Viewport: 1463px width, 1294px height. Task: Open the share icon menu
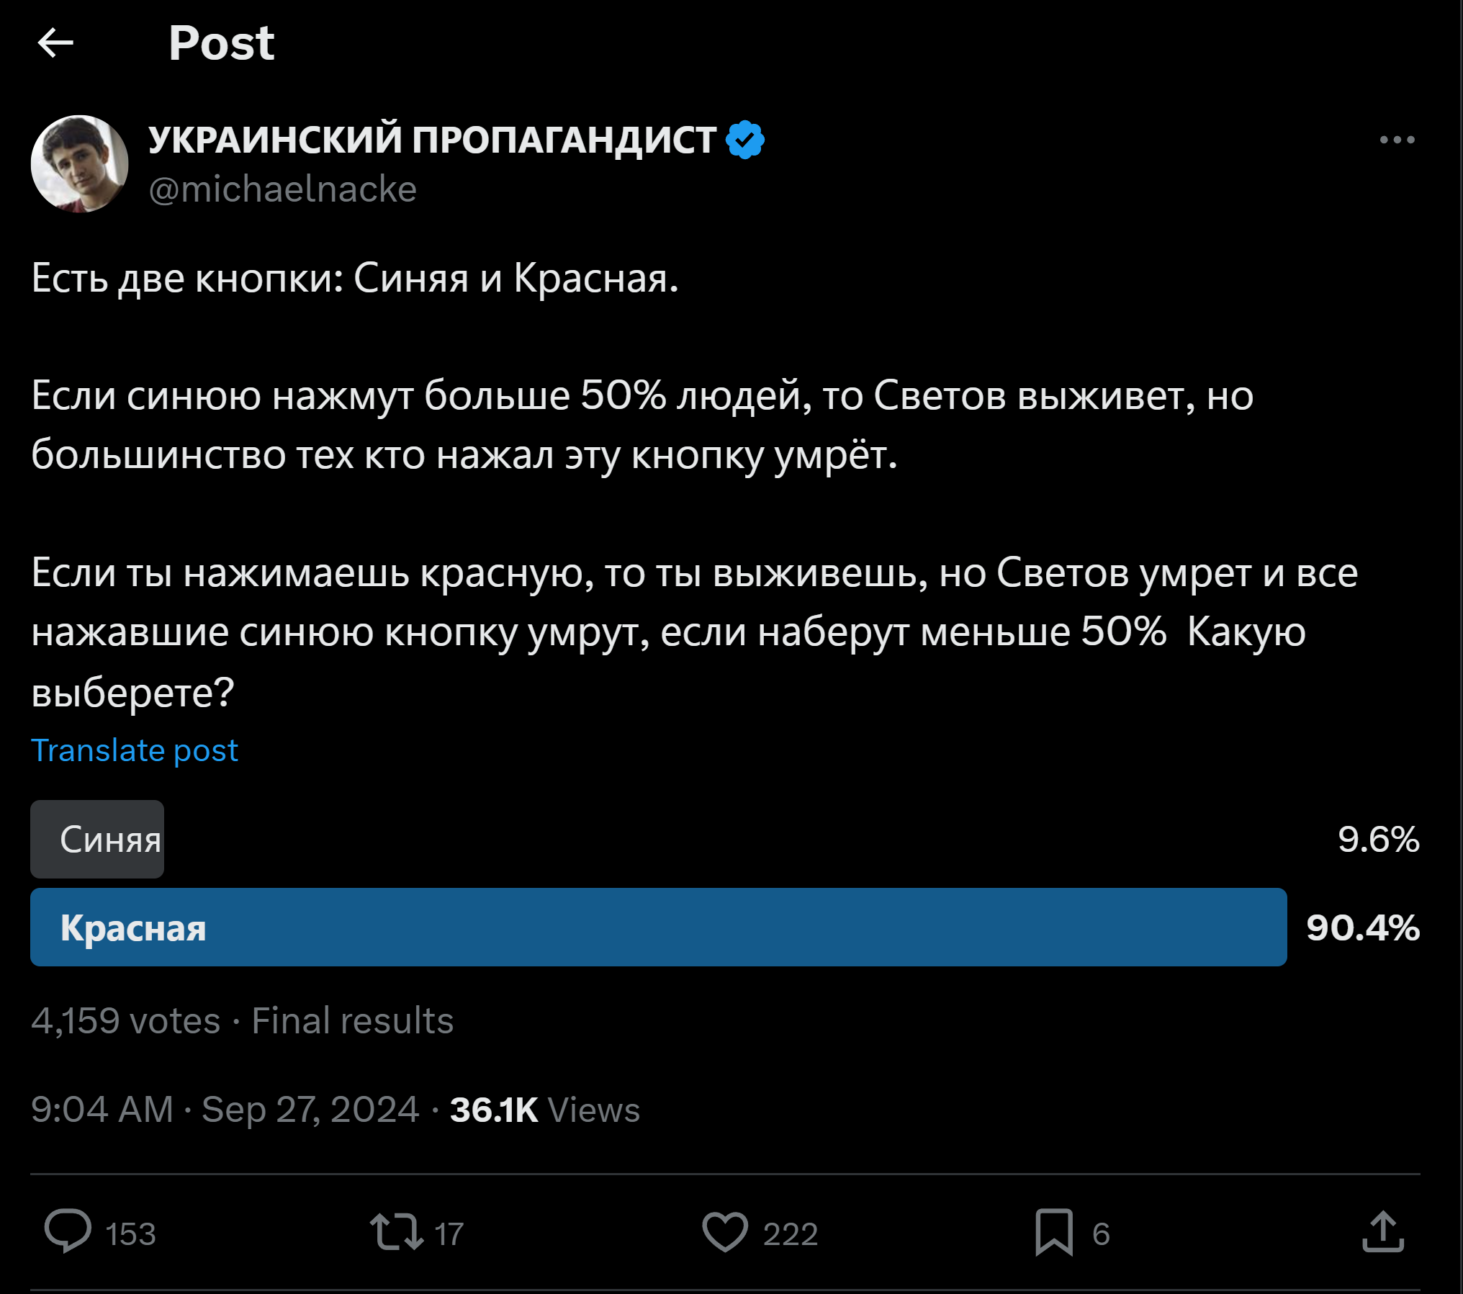(x=1382, y=1232)
